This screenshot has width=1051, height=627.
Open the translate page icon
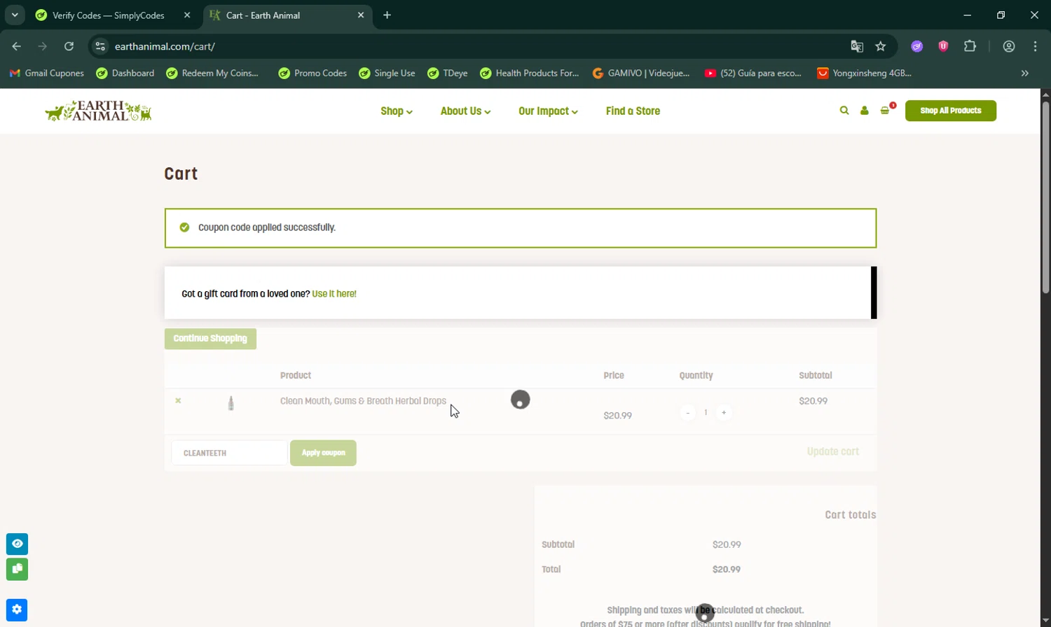[857, 46]
